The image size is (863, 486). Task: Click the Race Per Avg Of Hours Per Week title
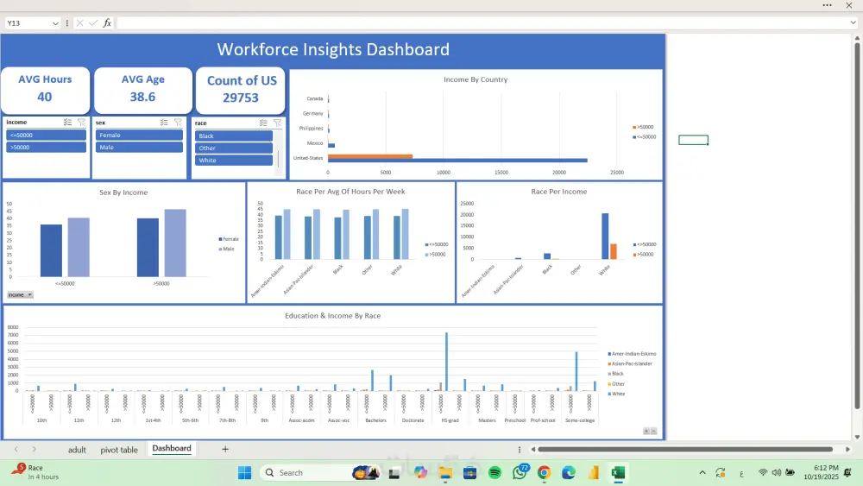[x=350, y=192]
